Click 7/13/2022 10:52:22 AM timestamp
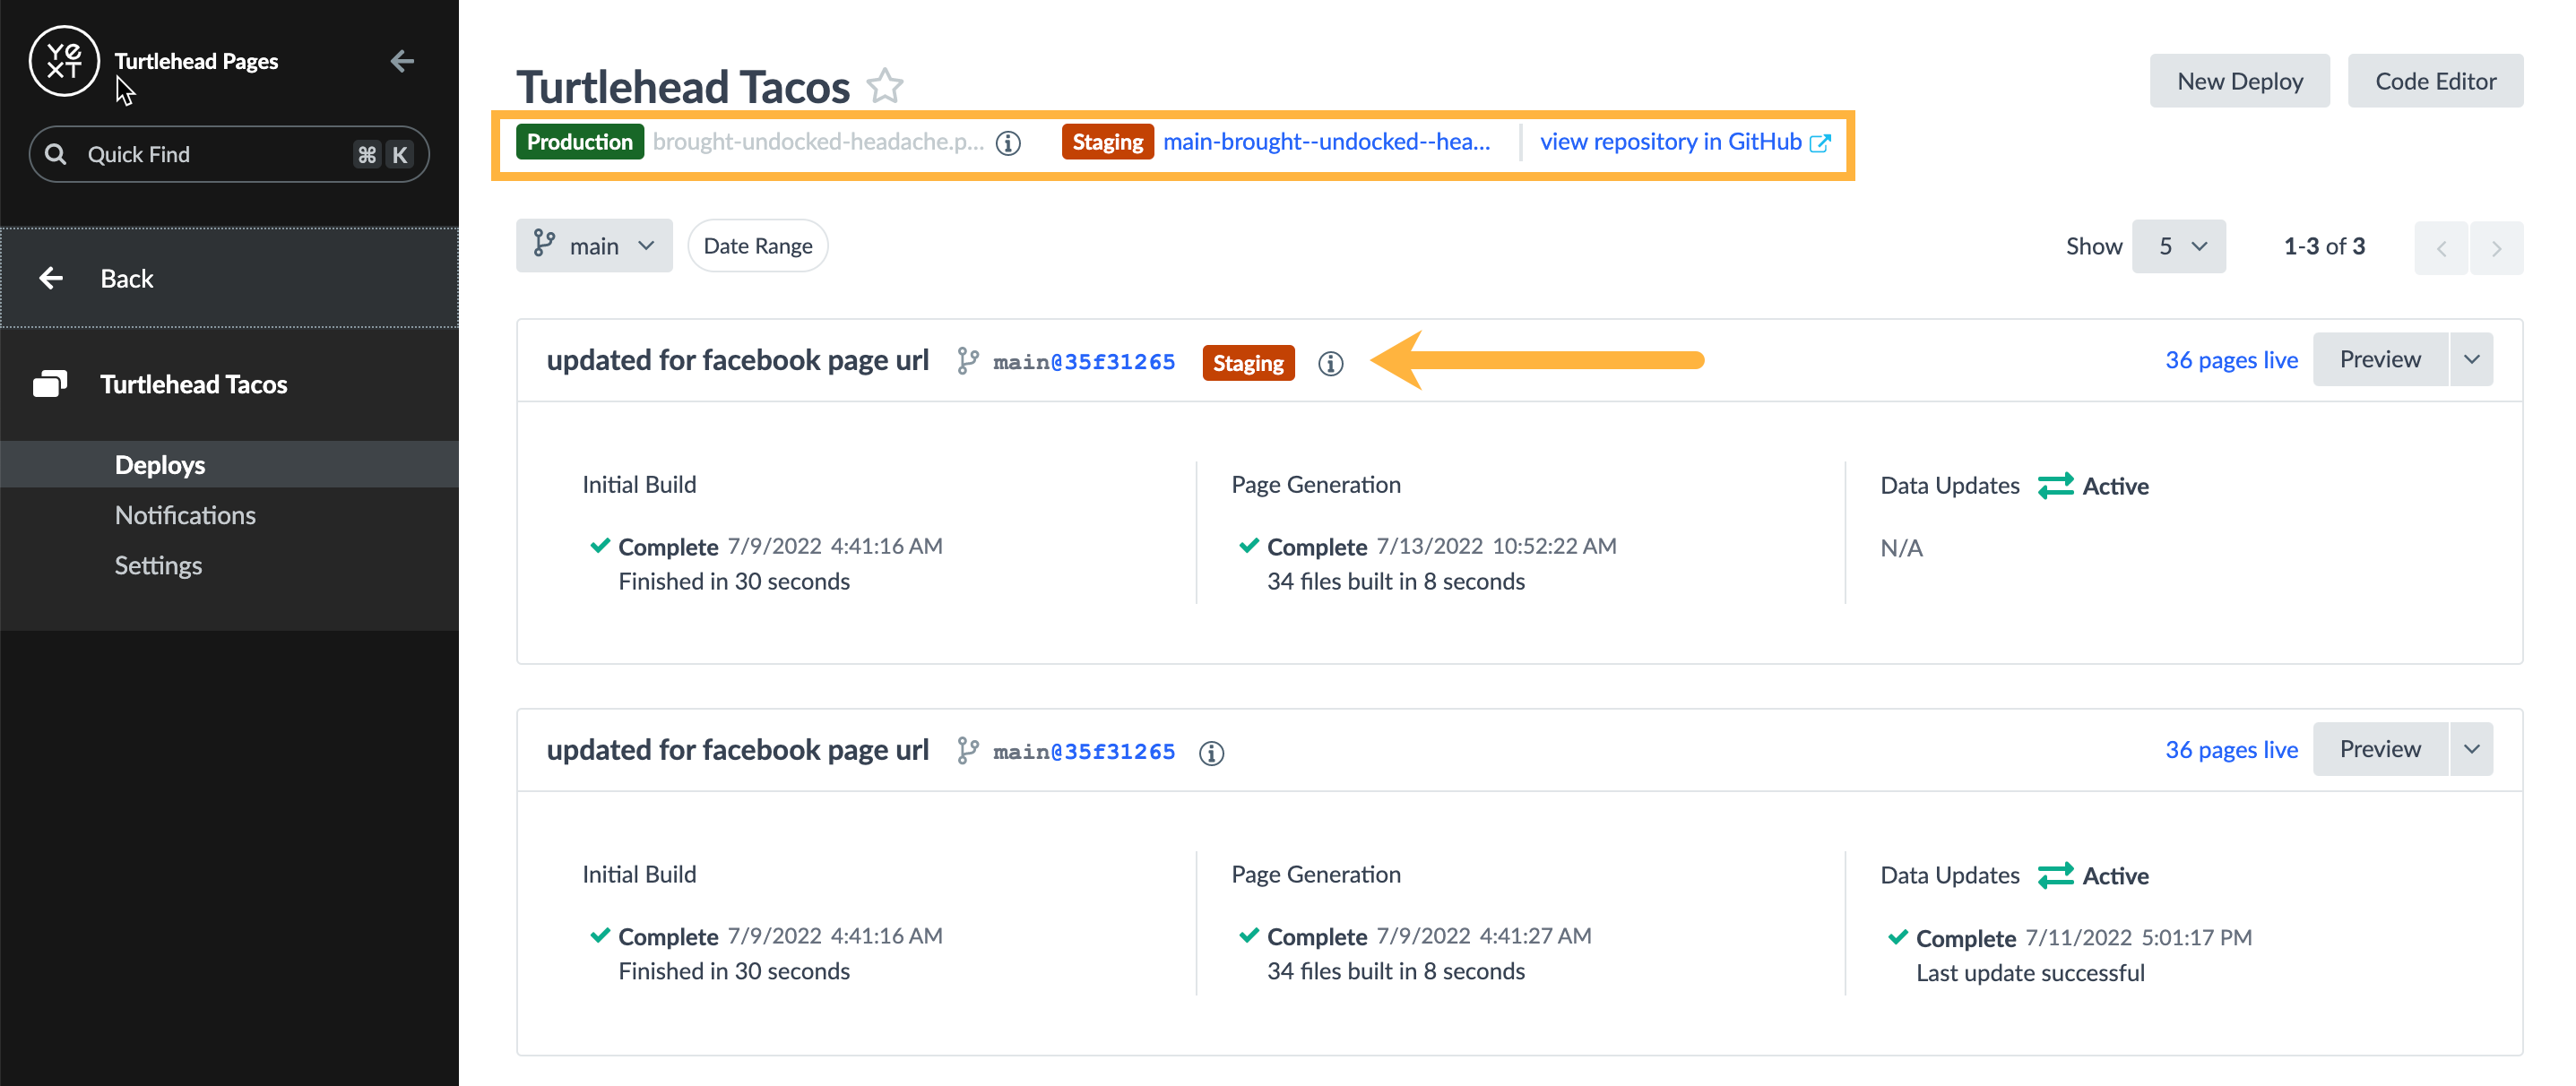Image resolution: width=2576 pixels, height=1086 pixels. pos(1496,546)
